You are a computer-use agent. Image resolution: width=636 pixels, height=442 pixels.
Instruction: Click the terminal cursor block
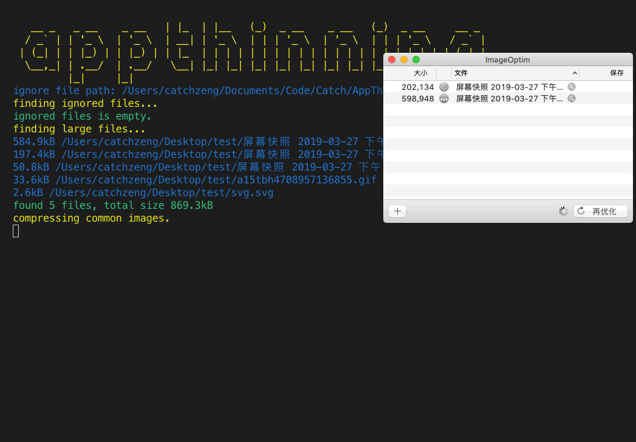(x=16, y=231)
